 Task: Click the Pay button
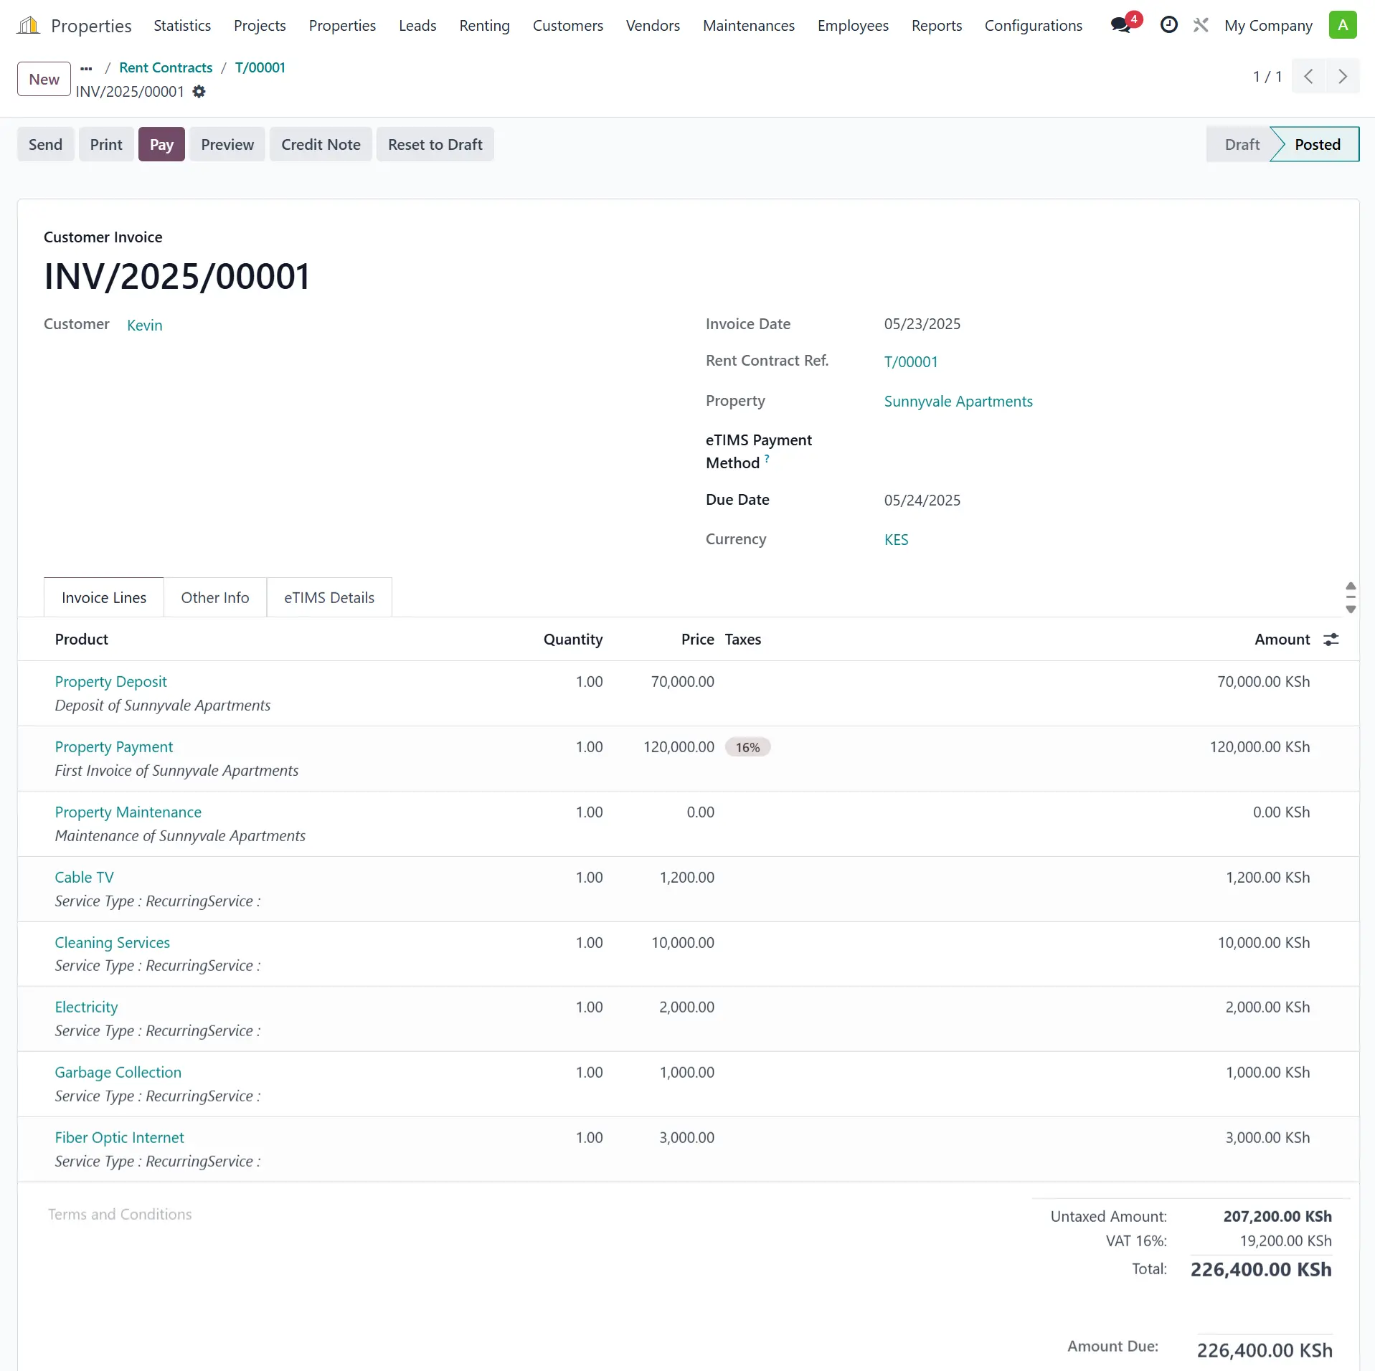(x=161, y=144)
